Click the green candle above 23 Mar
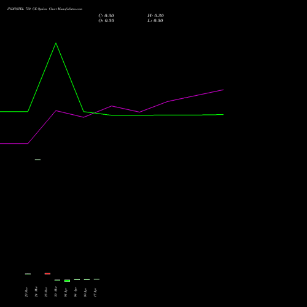The image size is (307, 307). pos(28,274)
